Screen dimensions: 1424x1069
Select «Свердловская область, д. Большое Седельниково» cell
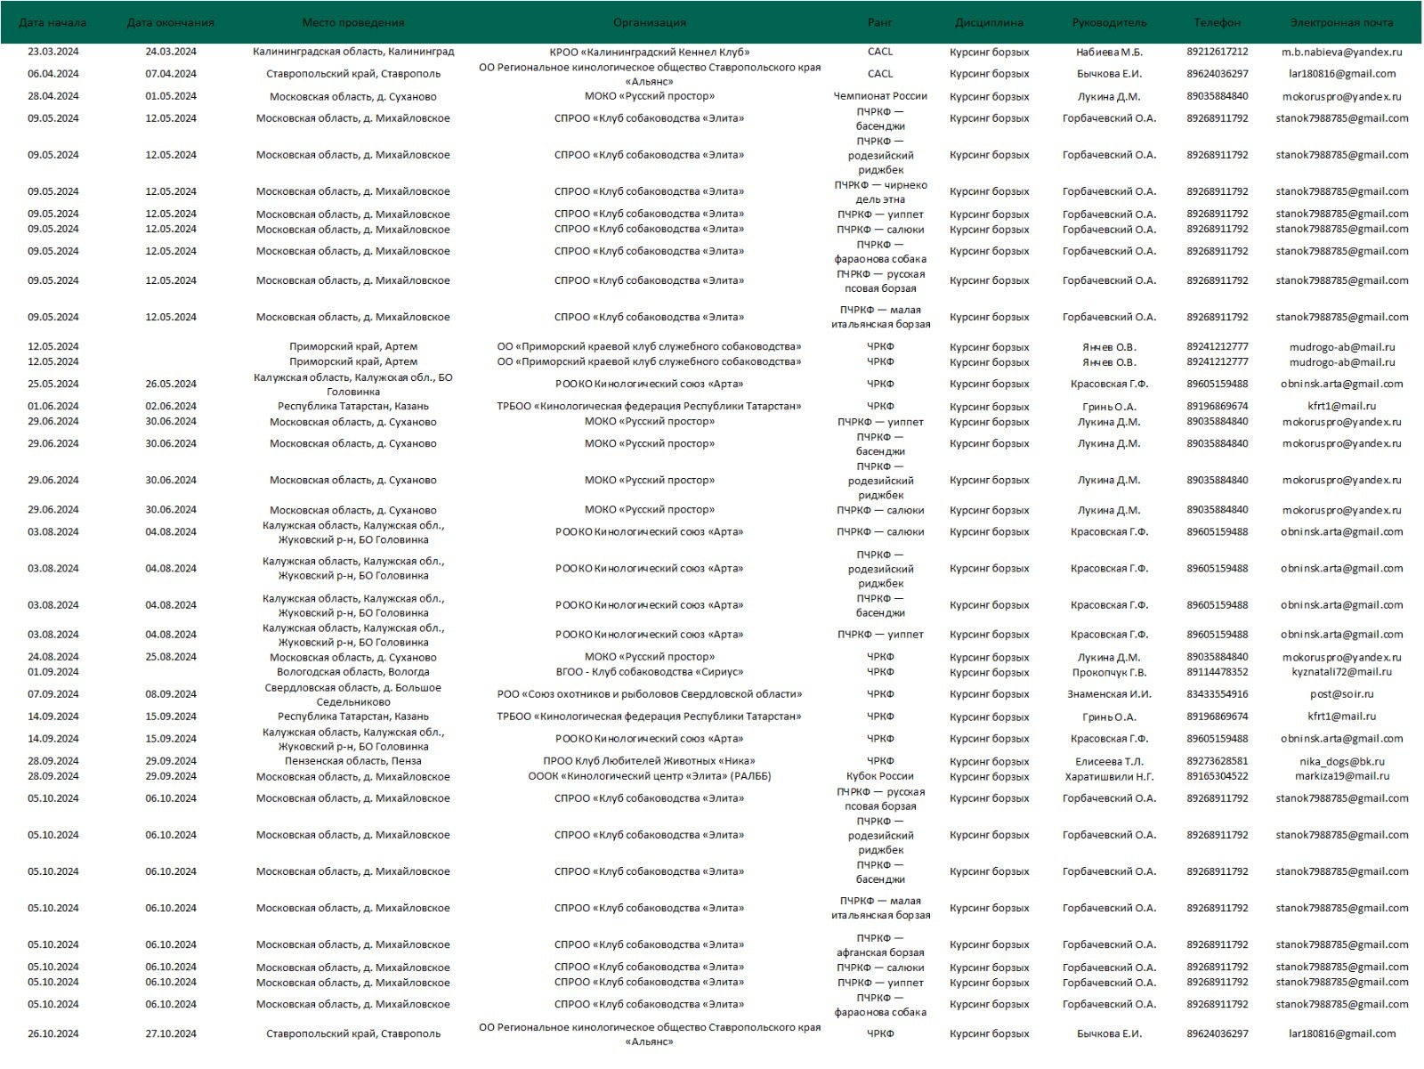click(x=353, y=694)
